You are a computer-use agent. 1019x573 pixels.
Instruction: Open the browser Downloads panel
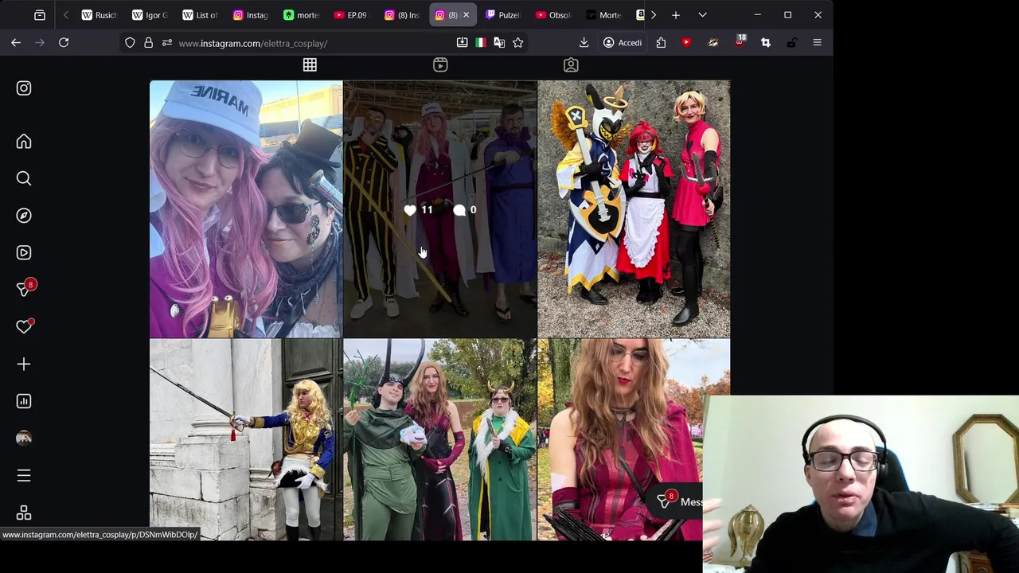point(584,43)
